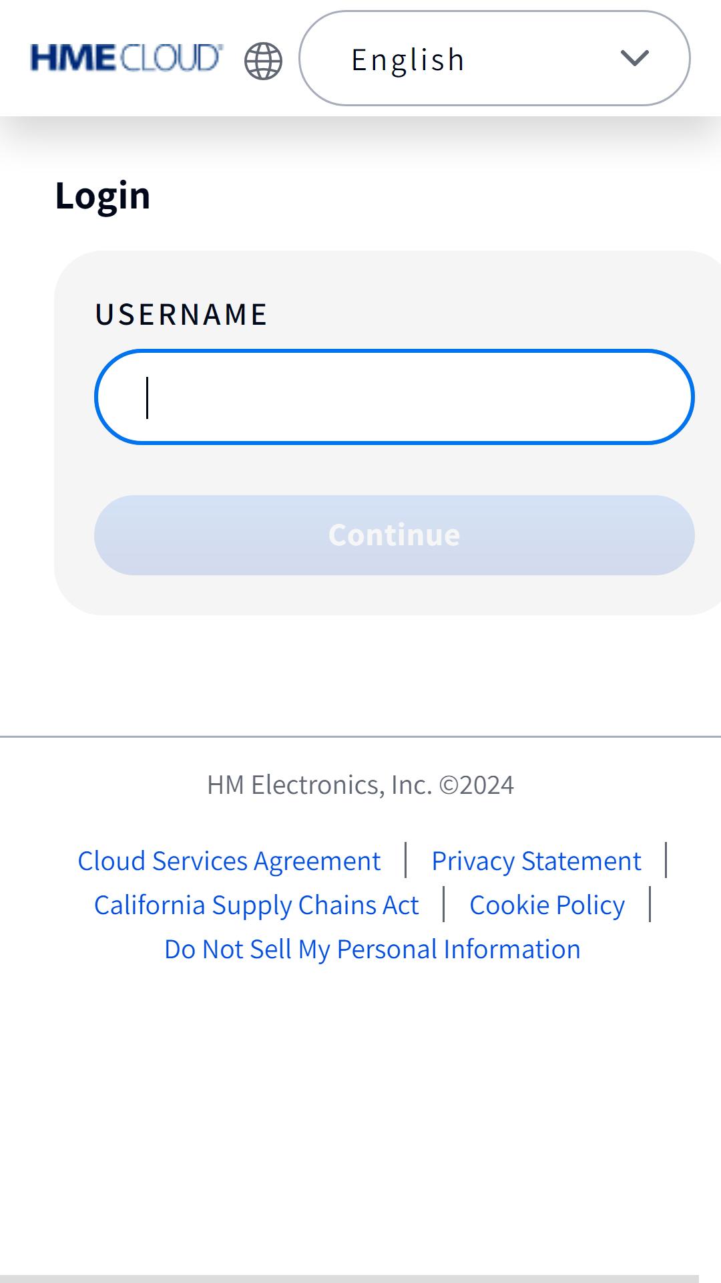
Task: Select the "English" text in language selector
Action: [x=408, y=59]
